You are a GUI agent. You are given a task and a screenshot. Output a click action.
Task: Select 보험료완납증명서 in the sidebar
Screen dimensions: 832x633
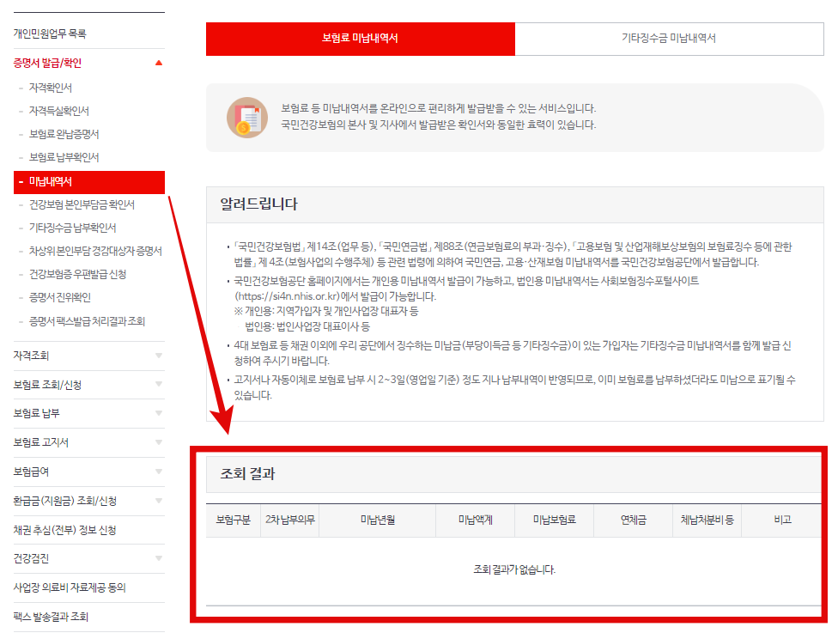[65, 135]
